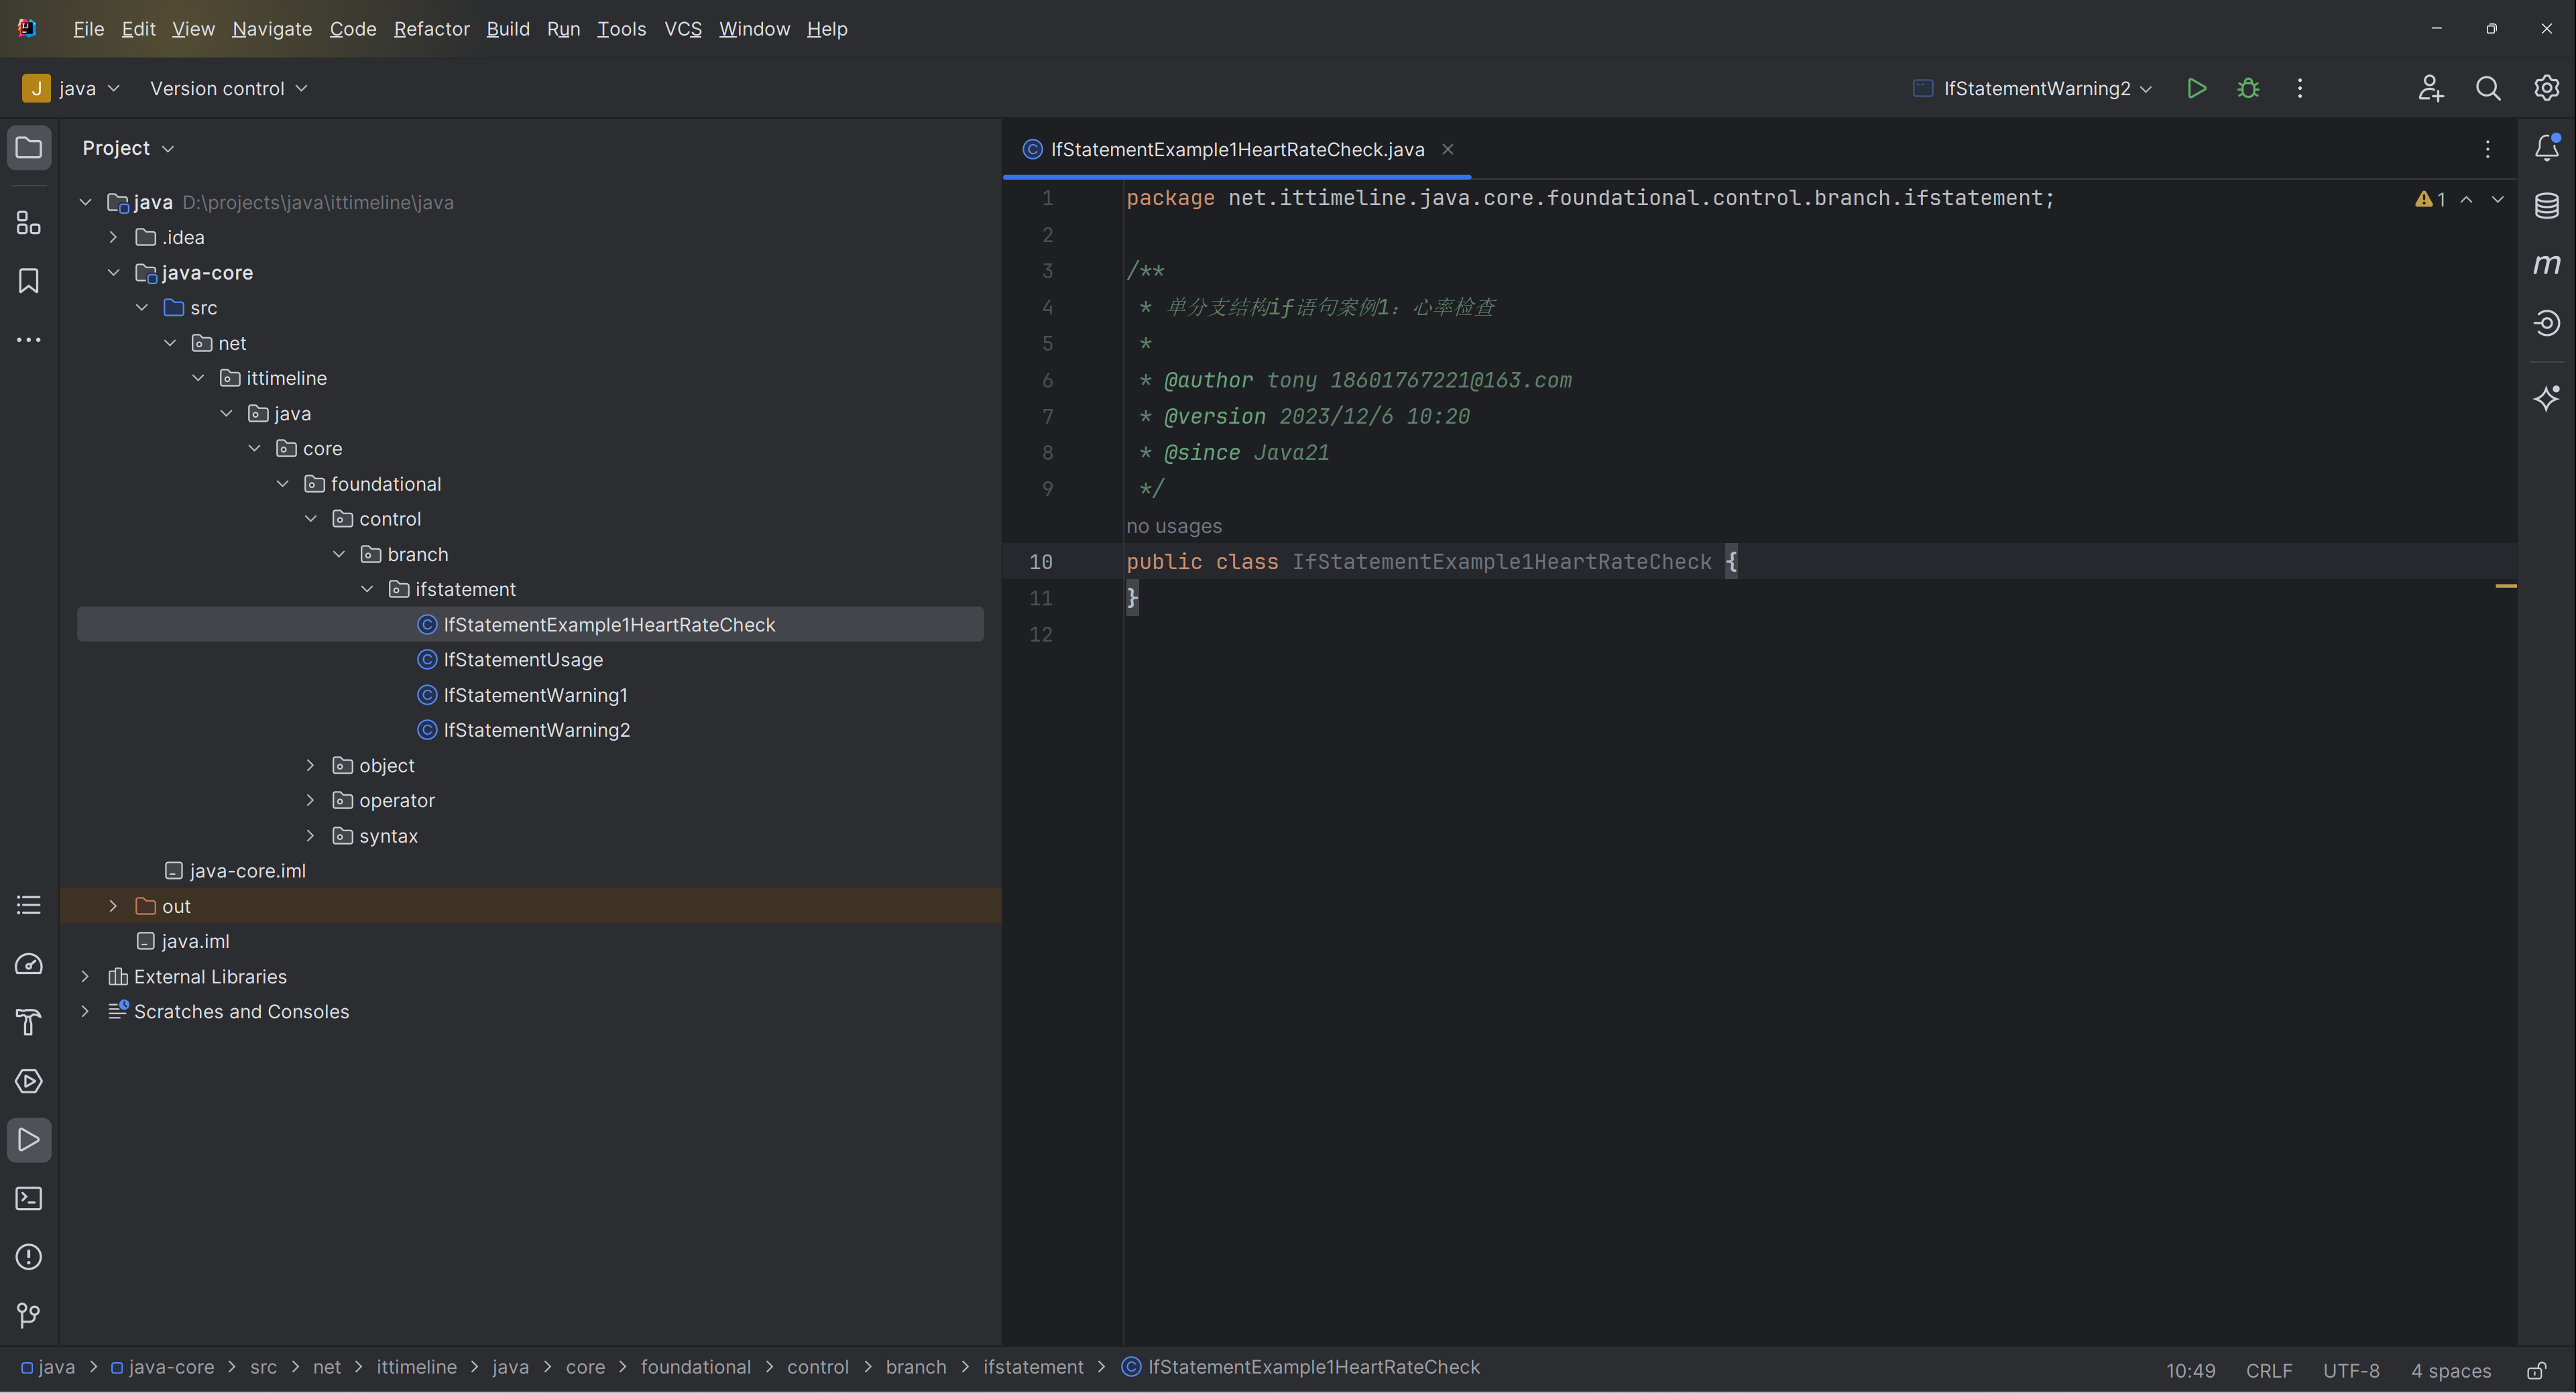This screenshot has width=2576, height=1393.
Task: Select IfStatementWarning2 class in tree
Action: tap(537, 730)
